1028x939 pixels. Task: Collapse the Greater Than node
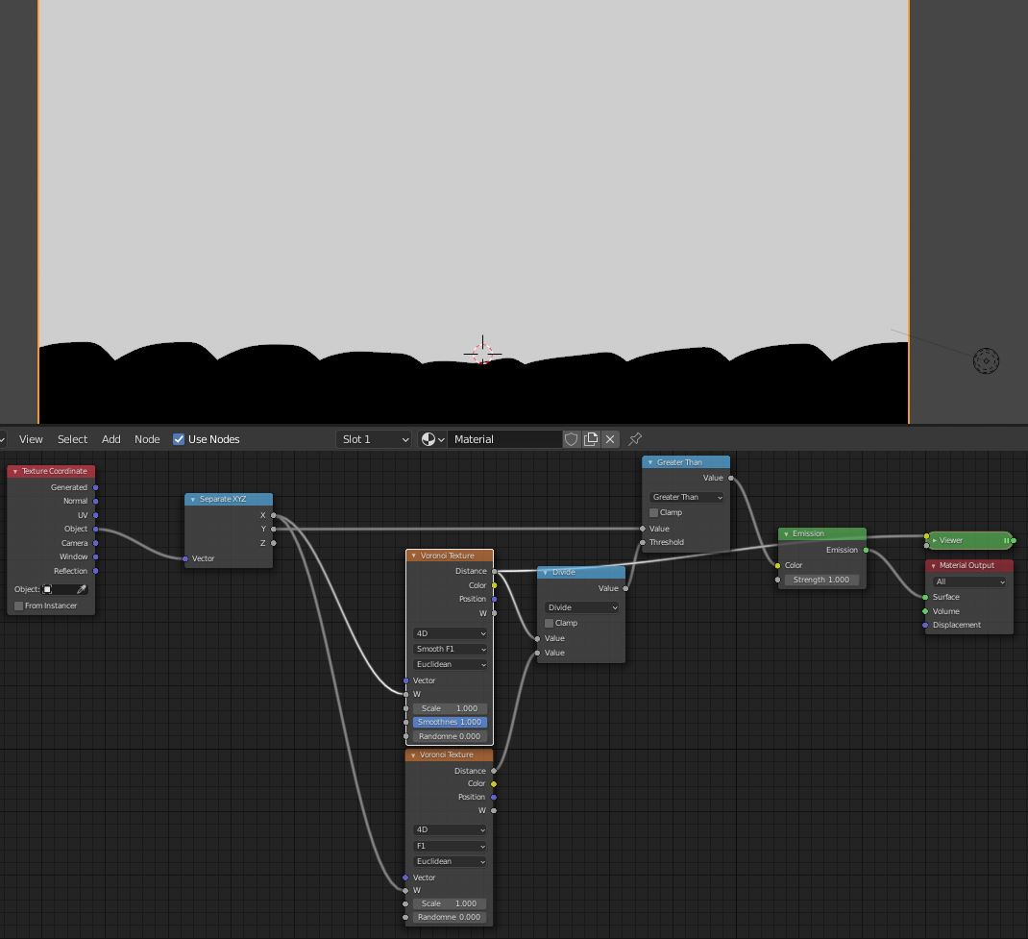[650, 463]
